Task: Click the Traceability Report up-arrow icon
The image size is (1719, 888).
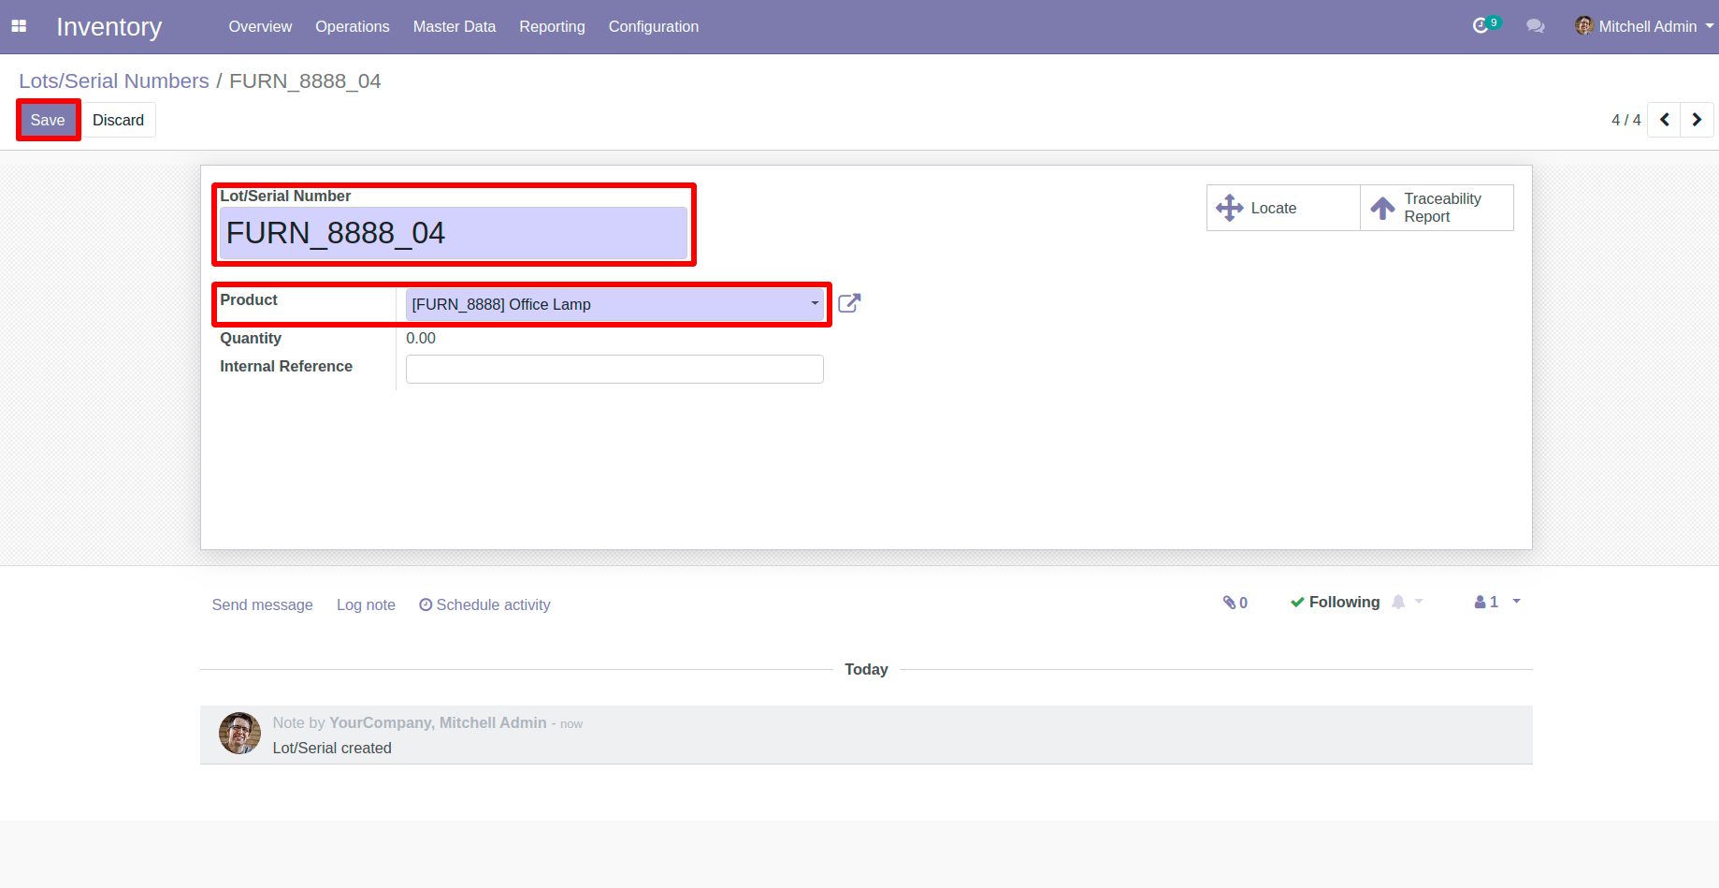Action: tap(1382, 208)
